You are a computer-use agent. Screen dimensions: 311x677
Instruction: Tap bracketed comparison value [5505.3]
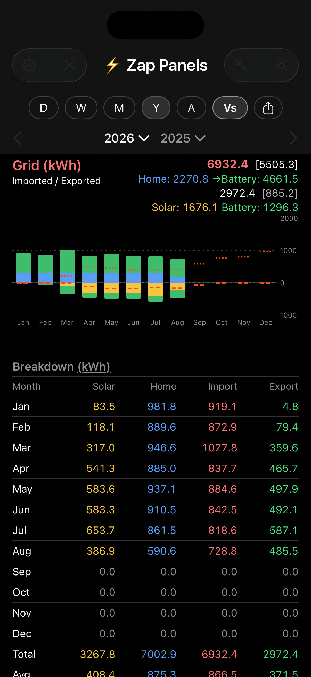[277, 164]
